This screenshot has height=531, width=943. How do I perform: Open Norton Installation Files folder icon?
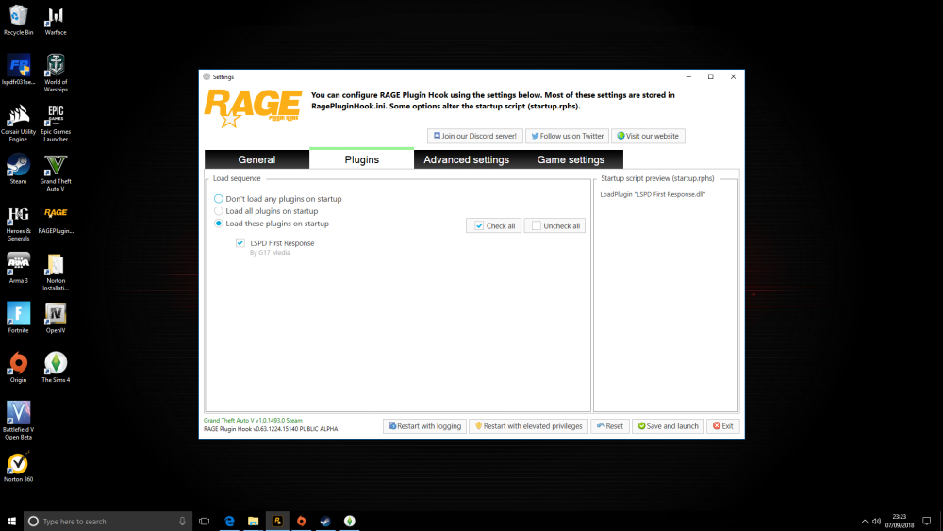(56, 272)
